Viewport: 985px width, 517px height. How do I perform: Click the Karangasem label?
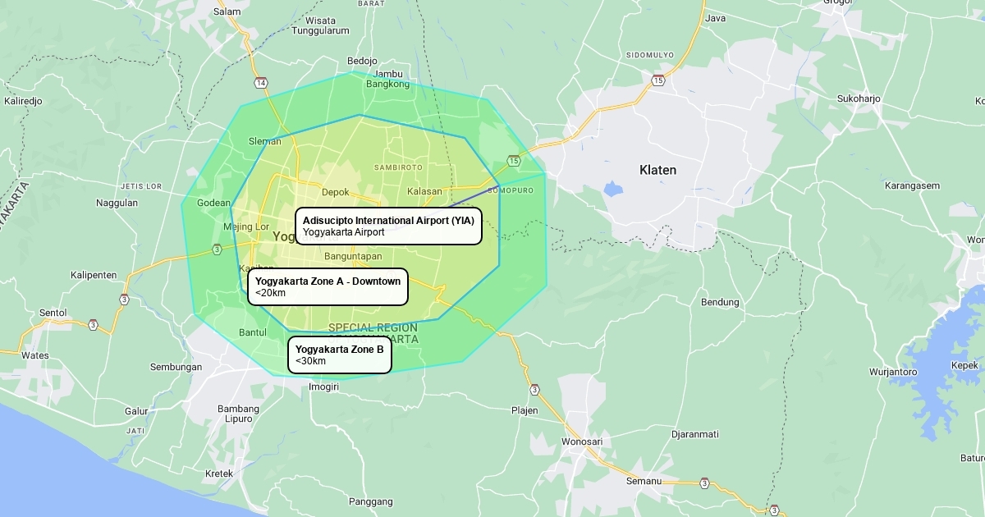[912, 185]
